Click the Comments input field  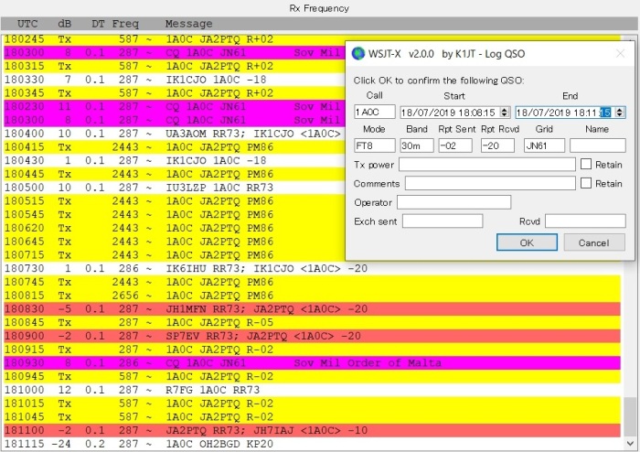[x=490, y=183]
